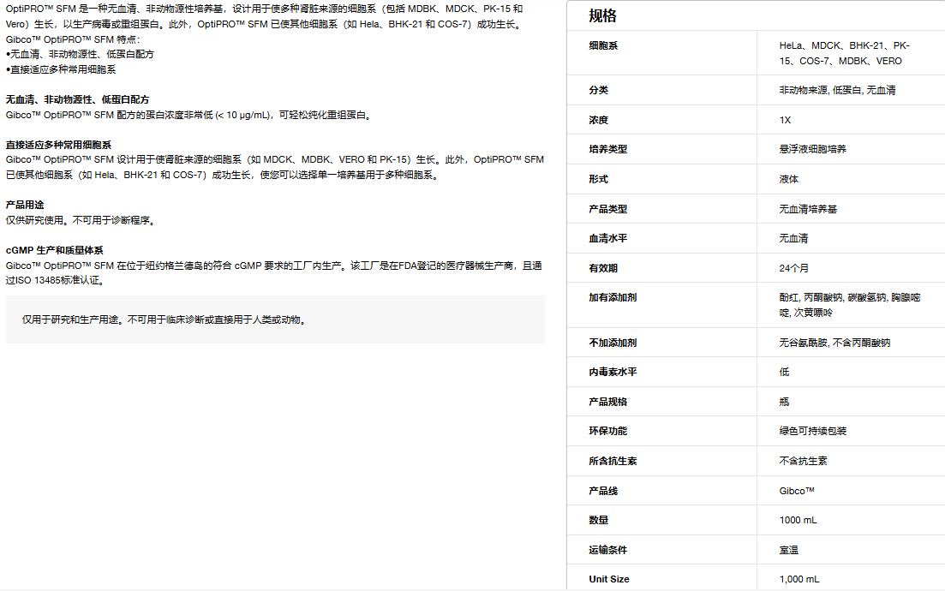Screen dimensions: 945x591
Task: Click heading 直接适应多种常用细胞系
Action: pos(58,146)
